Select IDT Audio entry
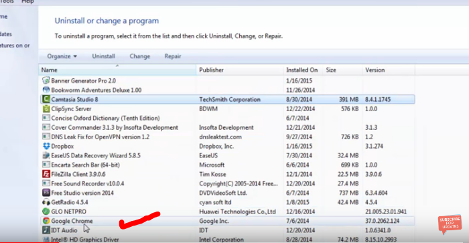Viewport: 469px width, 243px height. (x=64, y=230)
